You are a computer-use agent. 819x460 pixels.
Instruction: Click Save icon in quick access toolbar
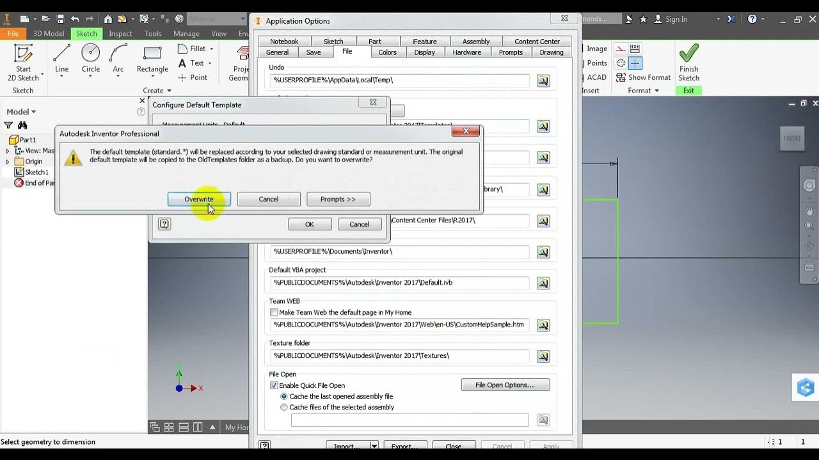60,19
